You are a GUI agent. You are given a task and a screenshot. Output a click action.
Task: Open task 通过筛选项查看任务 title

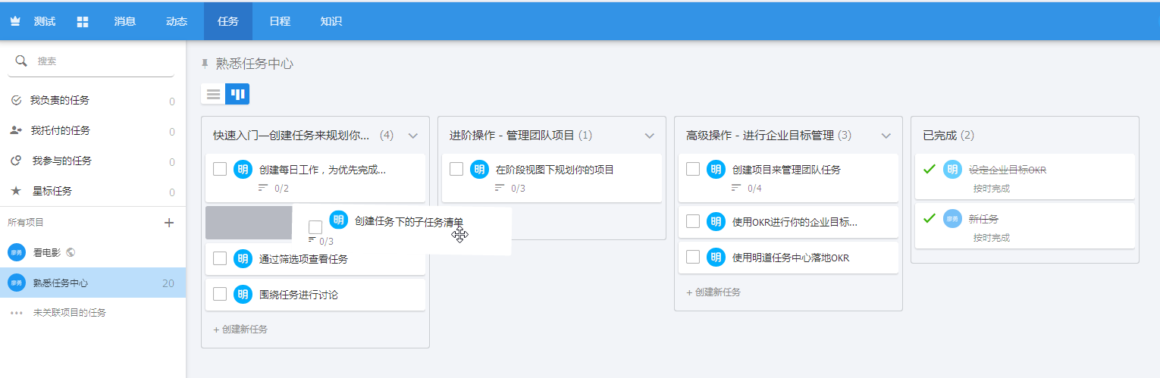tap(303, 259)
